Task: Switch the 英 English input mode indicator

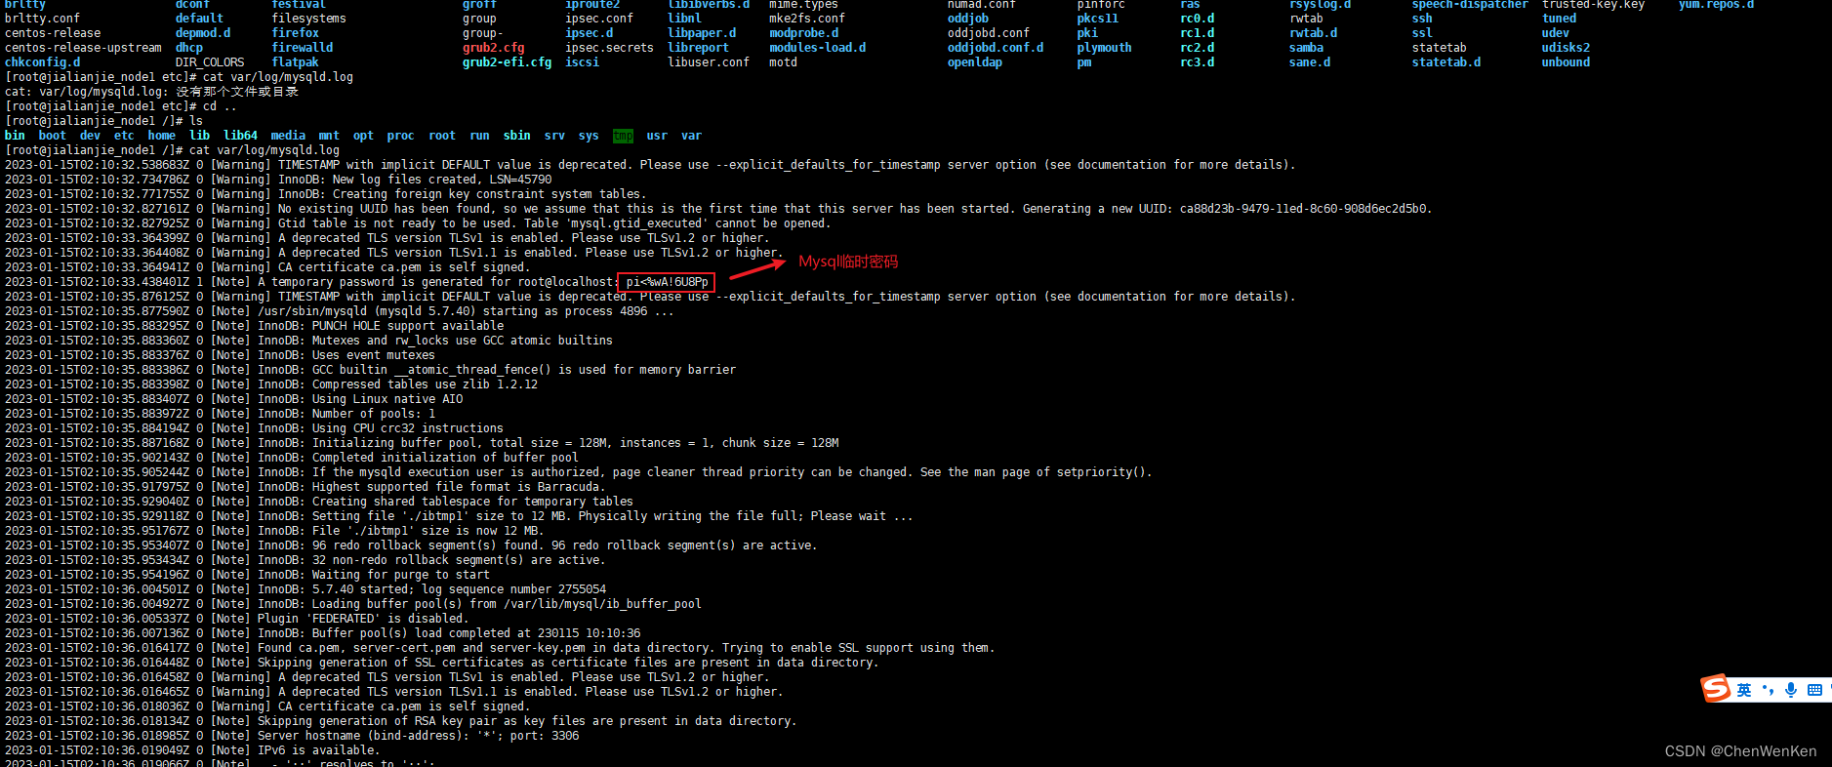Action: (1744, 690)
